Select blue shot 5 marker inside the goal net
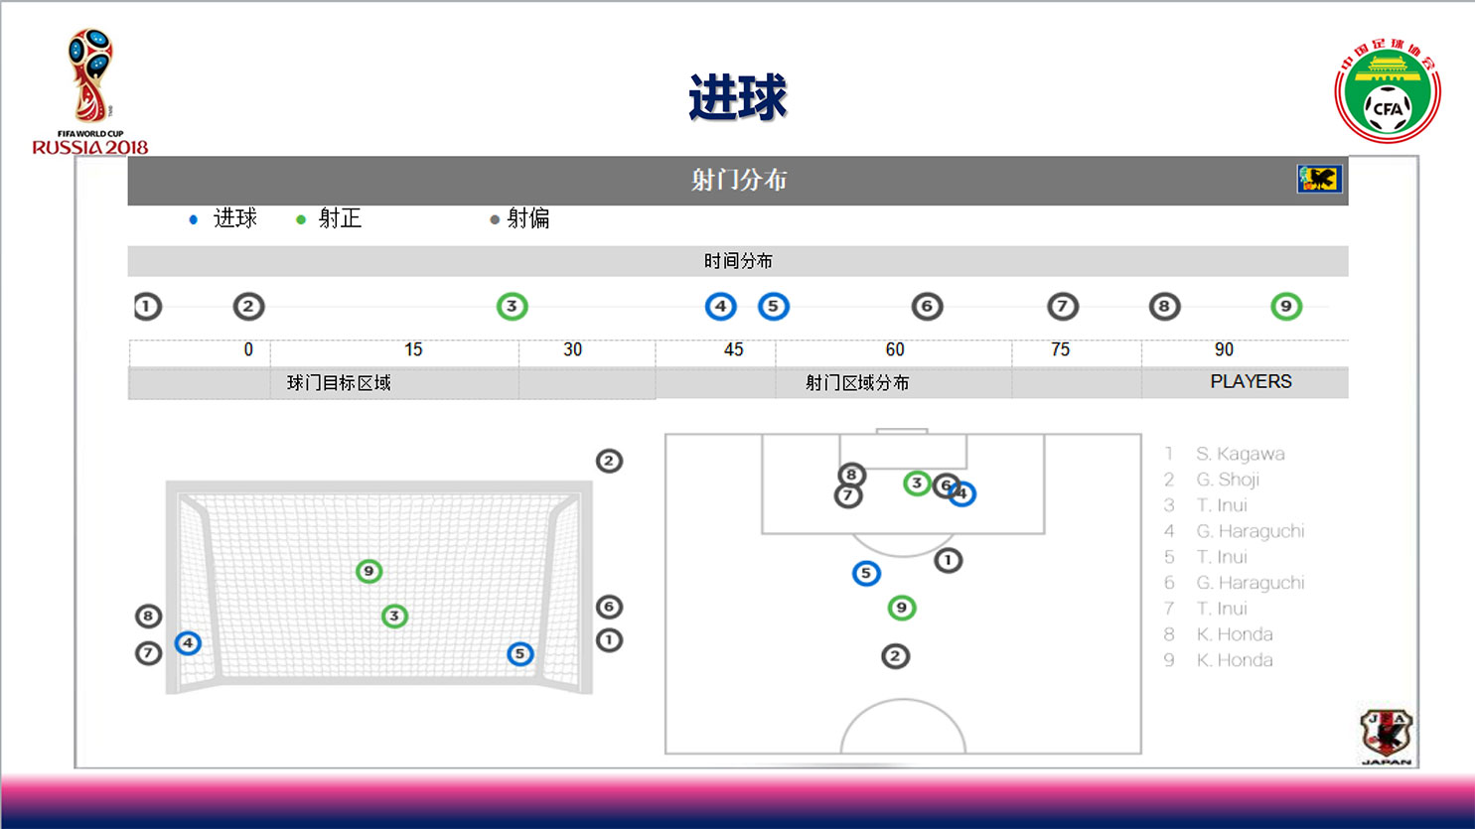 (519, 653)
